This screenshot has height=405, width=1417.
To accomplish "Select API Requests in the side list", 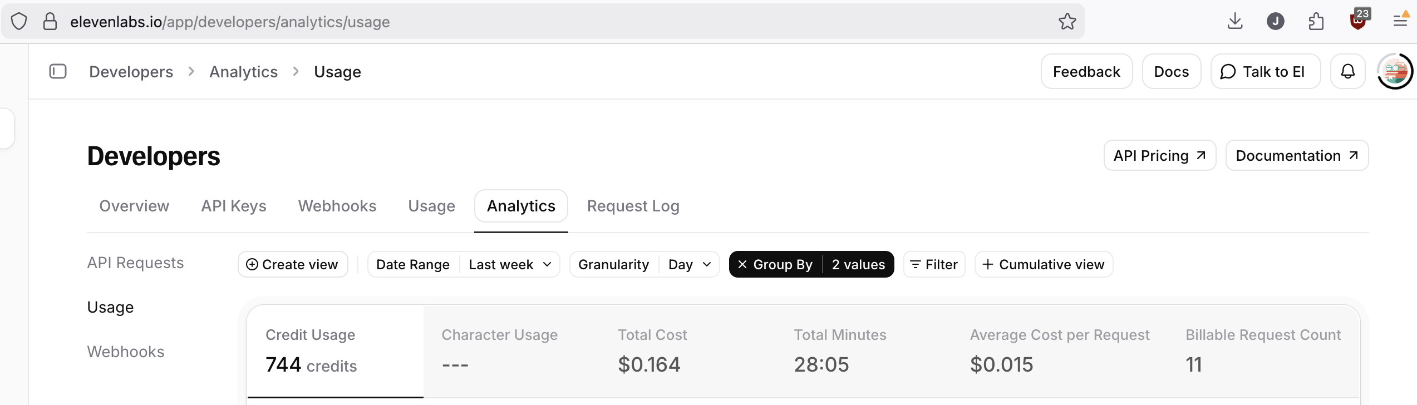I will (x=135, y=263).
